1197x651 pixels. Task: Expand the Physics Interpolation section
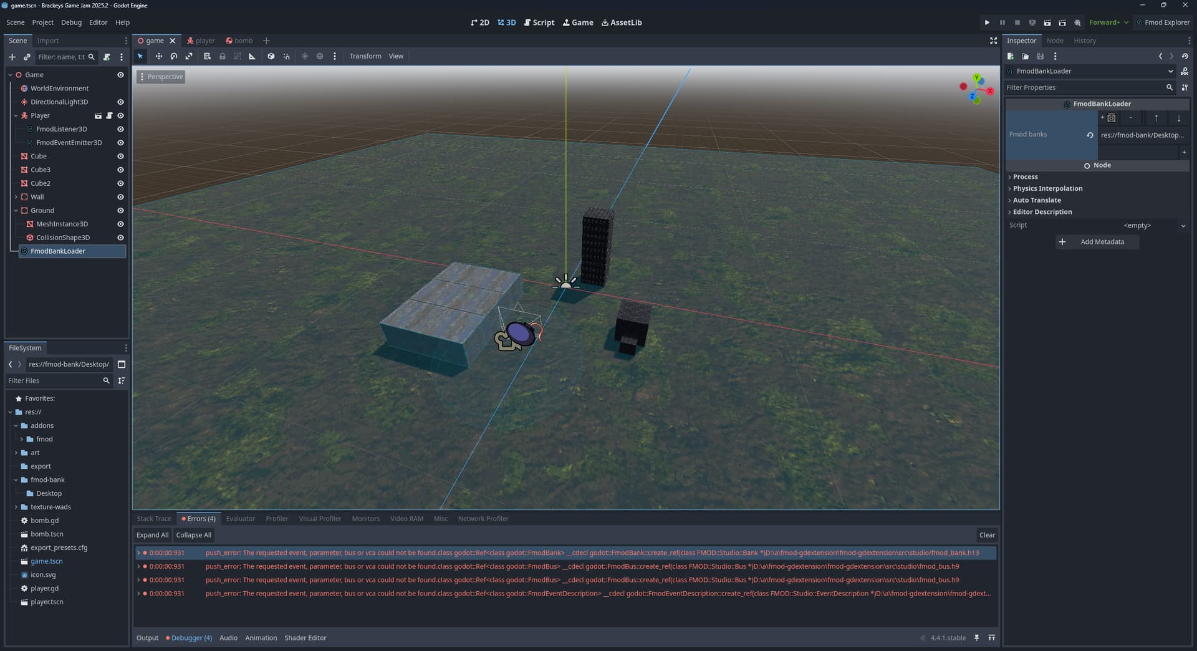click(1047, 188)
